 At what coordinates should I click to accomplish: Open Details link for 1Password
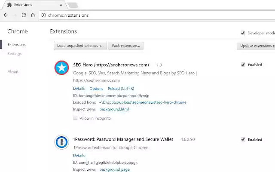click(79, 155)
